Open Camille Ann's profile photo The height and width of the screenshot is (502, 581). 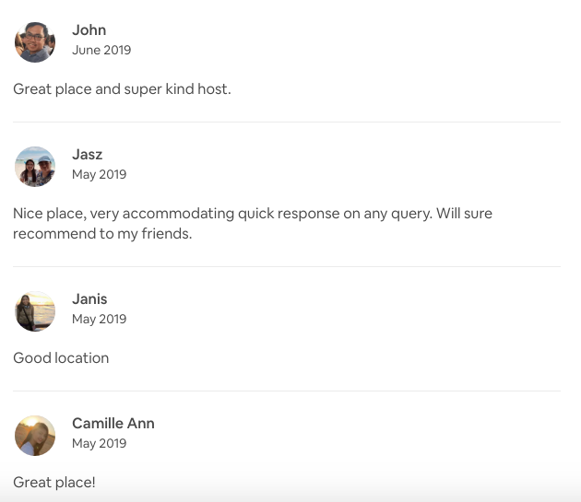click(x=35, y=435)
